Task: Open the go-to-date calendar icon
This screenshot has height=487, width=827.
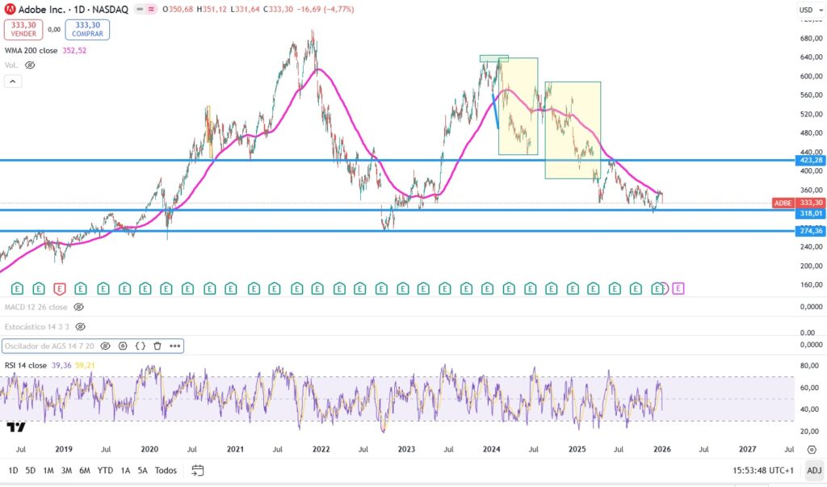Action: tap(198, 470)
